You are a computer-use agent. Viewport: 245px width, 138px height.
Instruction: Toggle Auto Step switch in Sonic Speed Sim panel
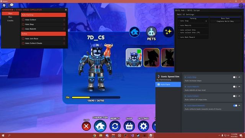(x=235, y=77)
